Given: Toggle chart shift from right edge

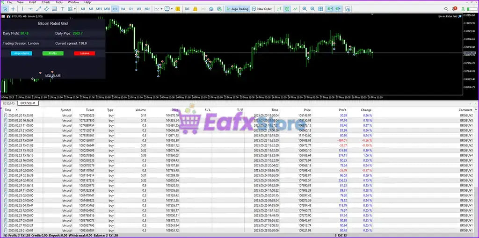Looking at the screenshot, I should click(x=338, y=9).
